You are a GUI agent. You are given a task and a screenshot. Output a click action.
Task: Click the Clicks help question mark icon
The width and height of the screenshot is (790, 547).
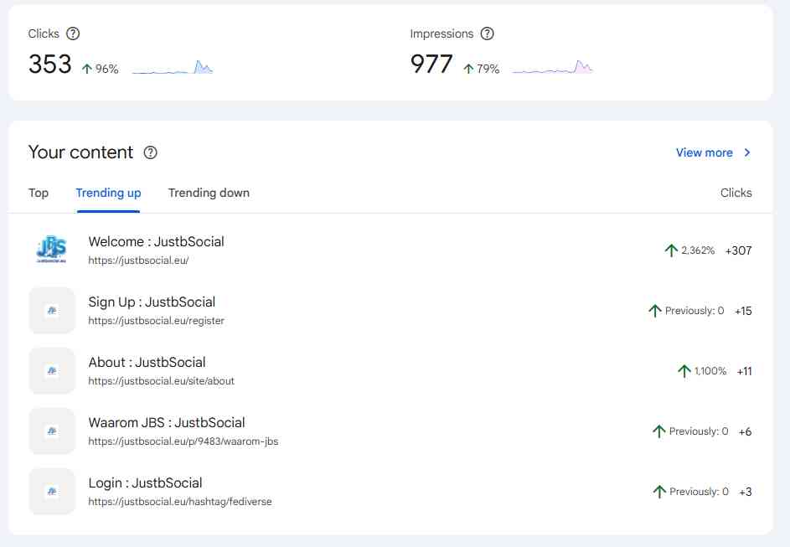coord(73,34)
